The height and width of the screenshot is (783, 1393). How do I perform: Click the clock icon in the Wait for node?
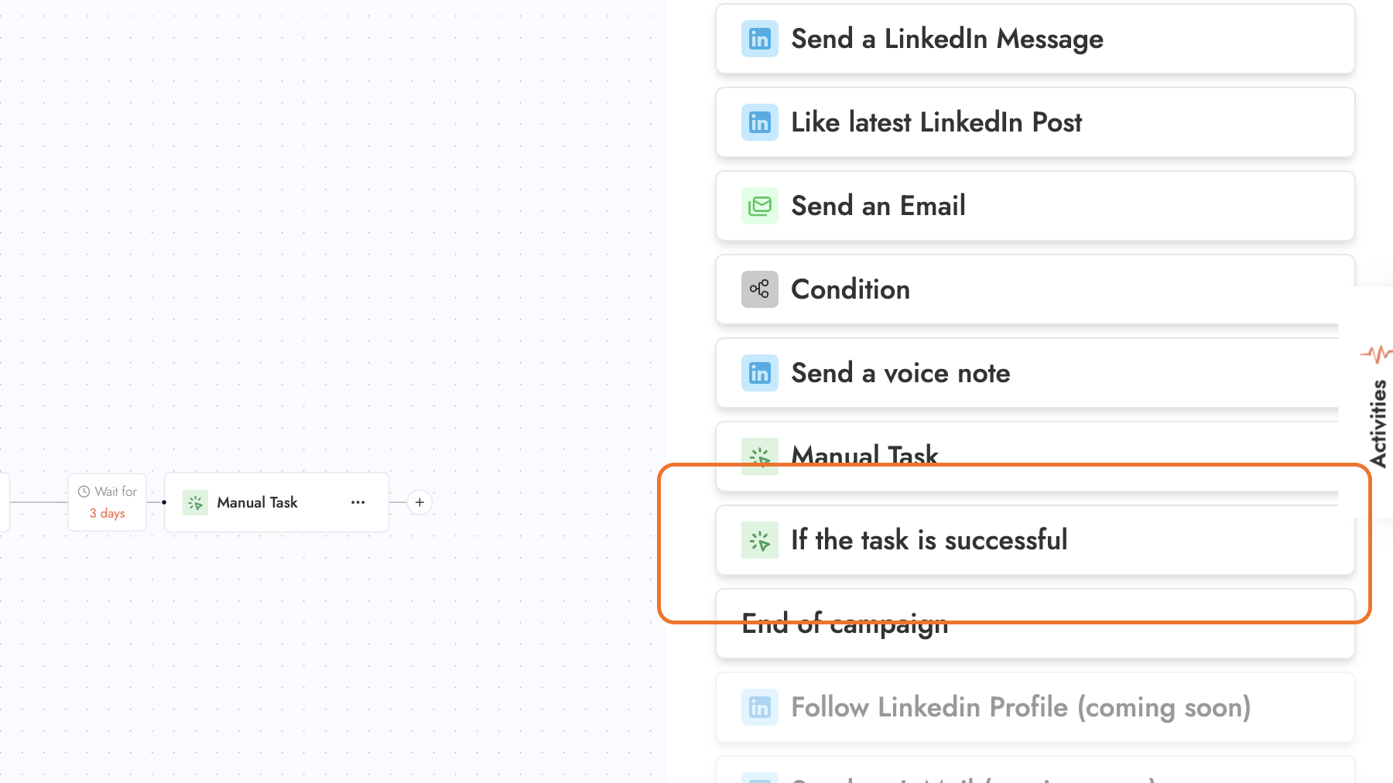(x=84, y=491)
